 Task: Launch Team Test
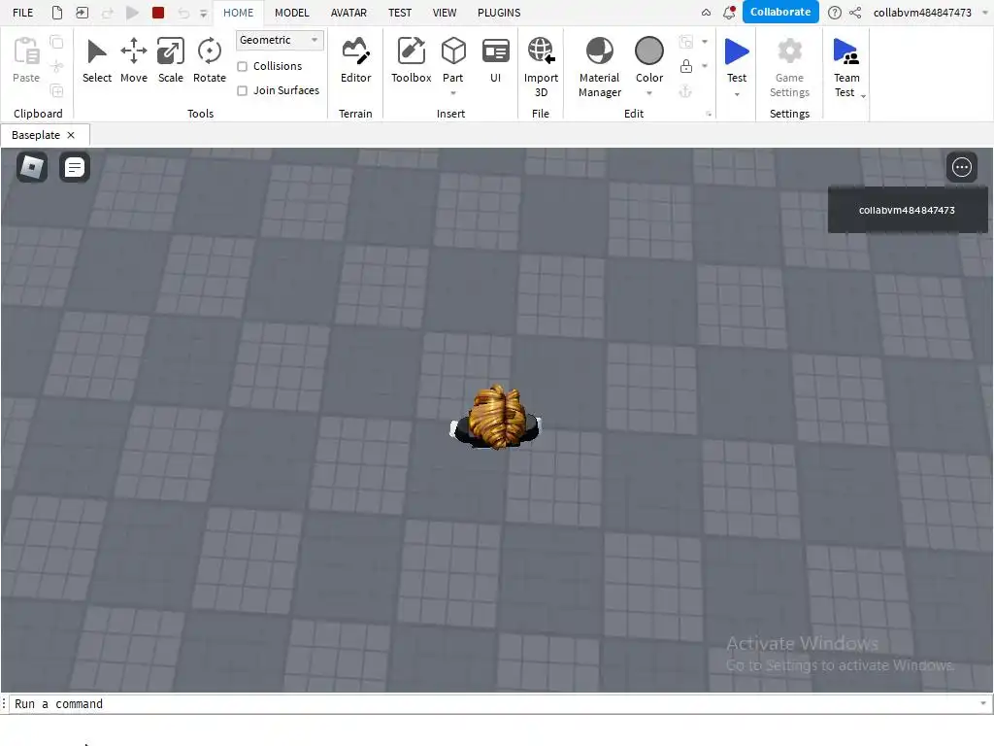(846, 67)
